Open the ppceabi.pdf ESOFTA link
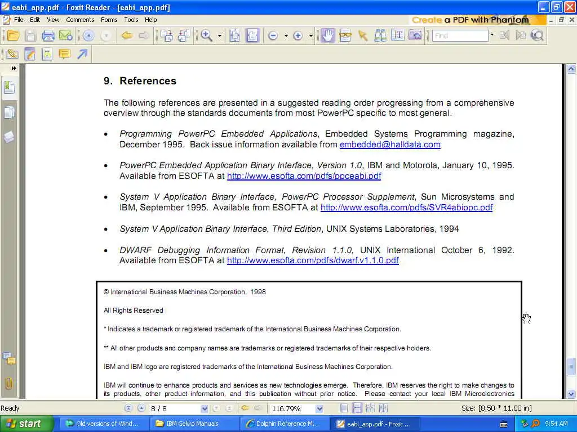The width and height of the screenshot is (577, 432). [304, 176]
